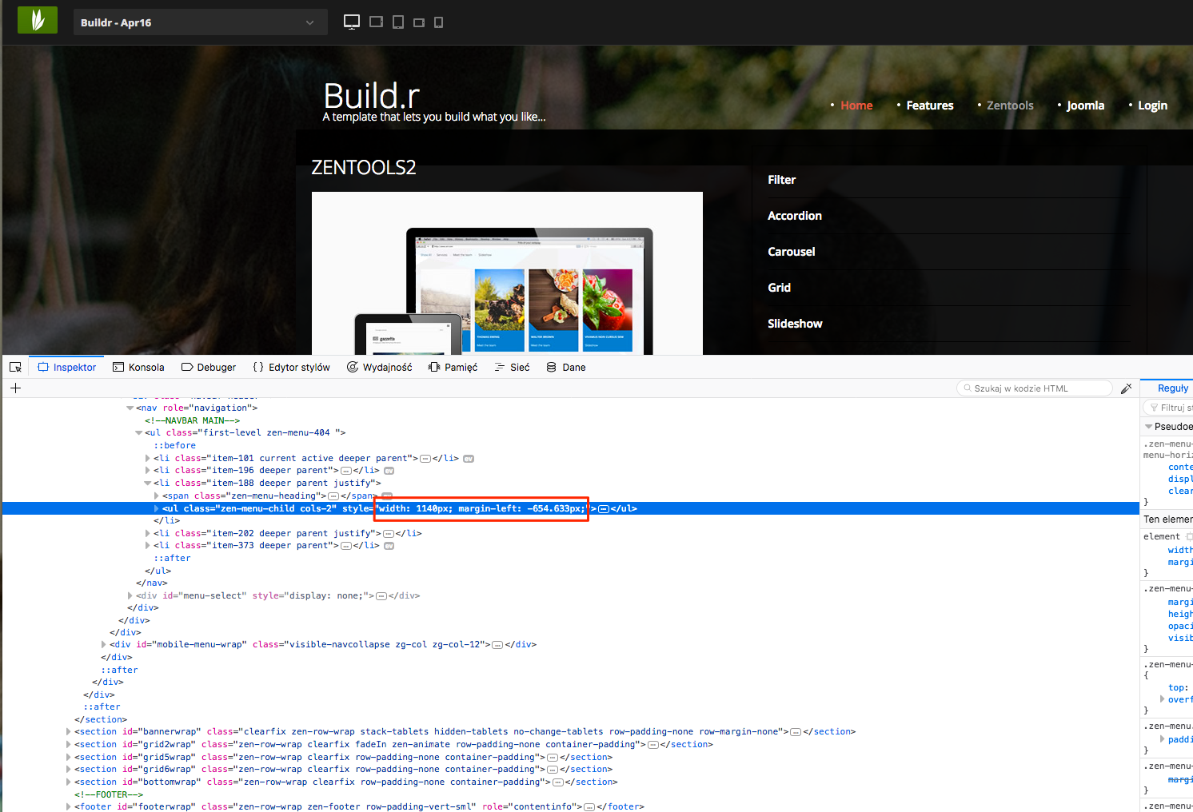Viewport: 1193px width, 812px height.
Task: Click the plus icon to add node
Action: click(15, 388)
